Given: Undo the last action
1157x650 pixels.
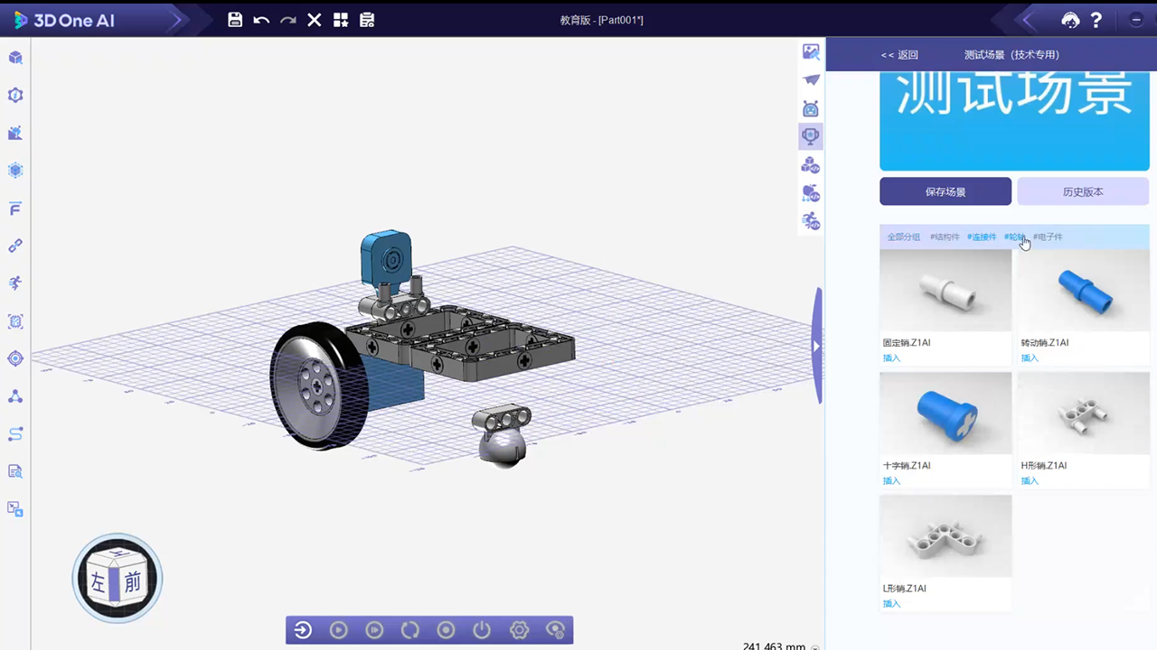Looking at the screenshot, I should pyautogui.click(x=260, y=20).
